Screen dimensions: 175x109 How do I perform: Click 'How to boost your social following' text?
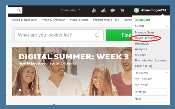click(x=47, y=63)
